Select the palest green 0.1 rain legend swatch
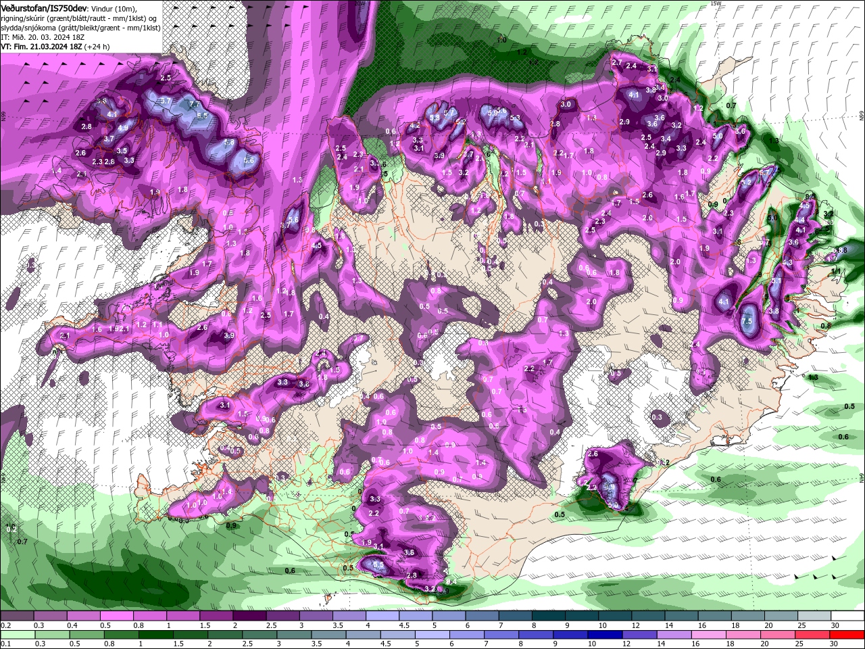 [17, 635]
